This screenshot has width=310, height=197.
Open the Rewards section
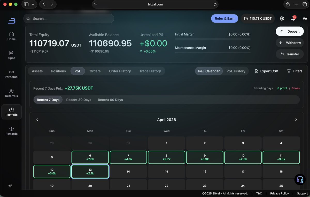(11, 131)
